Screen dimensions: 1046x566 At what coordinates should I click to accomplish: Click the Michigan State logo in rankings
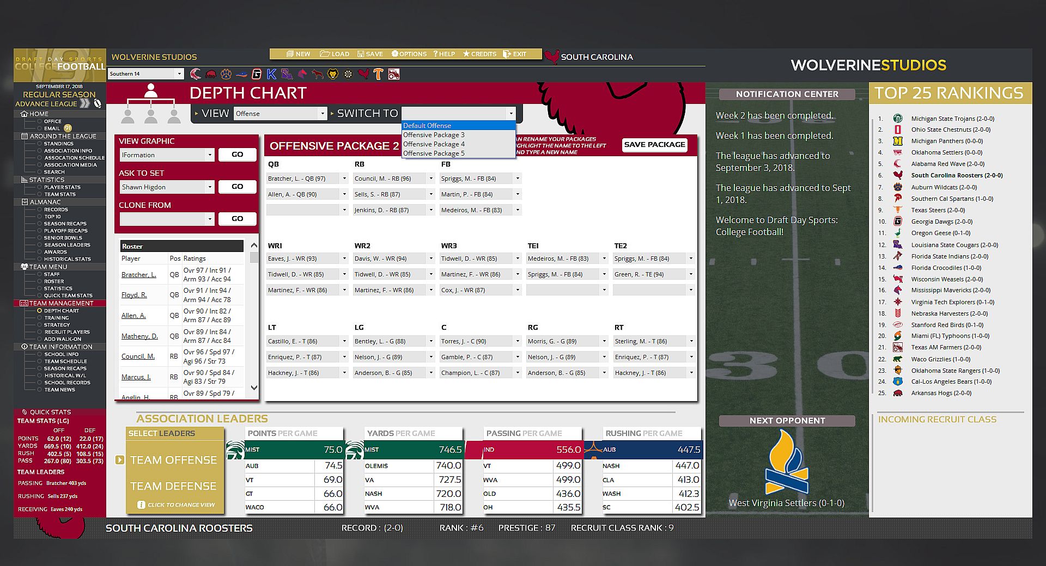pyautogui.click(x=898, y=118)
